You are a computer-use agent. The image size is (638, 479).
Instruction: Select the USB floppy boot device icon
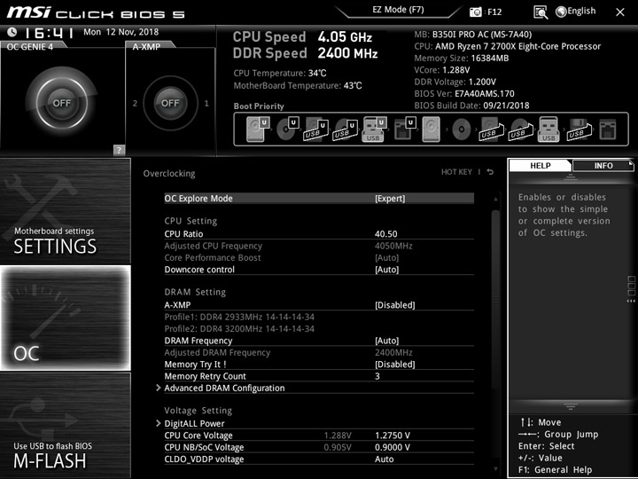click(579, 130)
